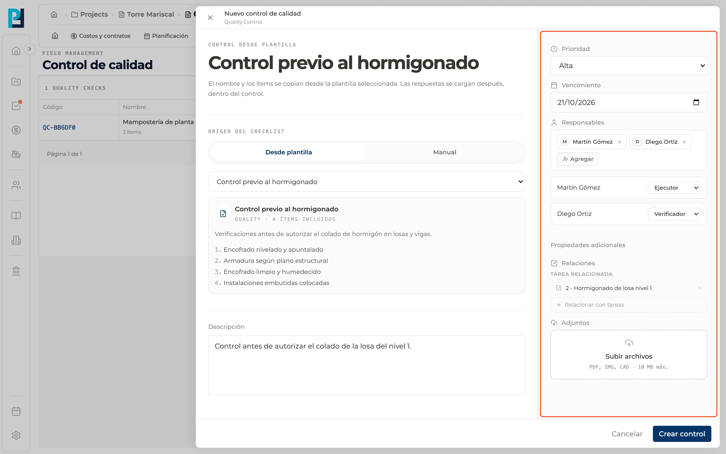Open Costos y contratos tab

click(x=101, y=36)
